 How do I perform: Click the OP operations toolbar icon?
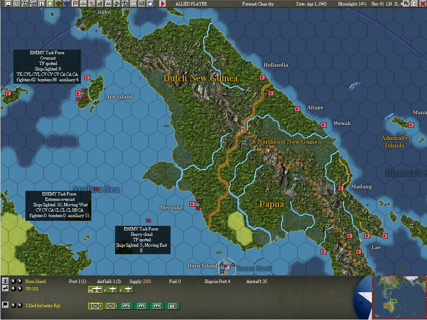point(133,3)
